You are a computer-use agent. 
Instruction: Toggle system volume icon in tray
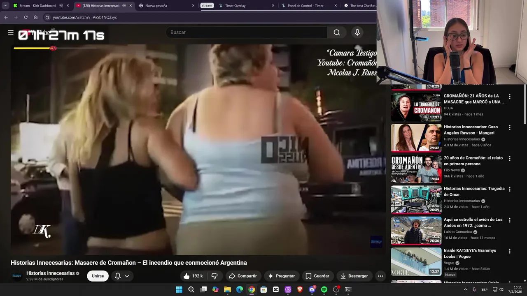(x=501, y=289)
